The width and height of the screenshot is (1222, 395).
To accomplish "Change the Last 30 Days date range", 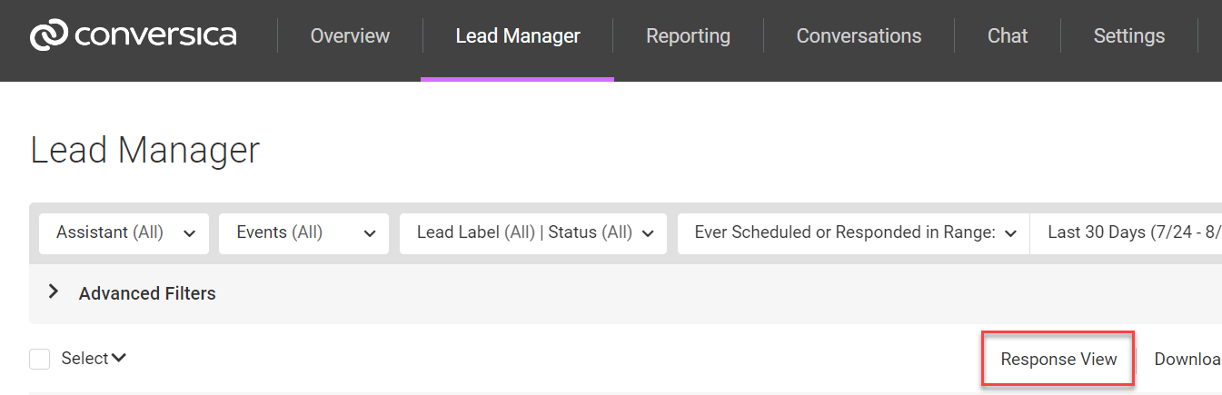I will [1127, 233].
